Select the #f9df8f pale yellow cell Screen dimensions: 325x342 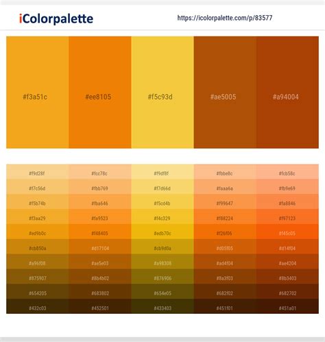(x=162, y=171)
